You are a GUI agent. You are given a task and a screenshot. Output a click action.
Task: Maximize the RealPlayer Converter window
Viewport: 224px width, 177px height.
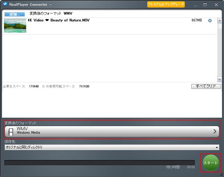click(205, 4)
